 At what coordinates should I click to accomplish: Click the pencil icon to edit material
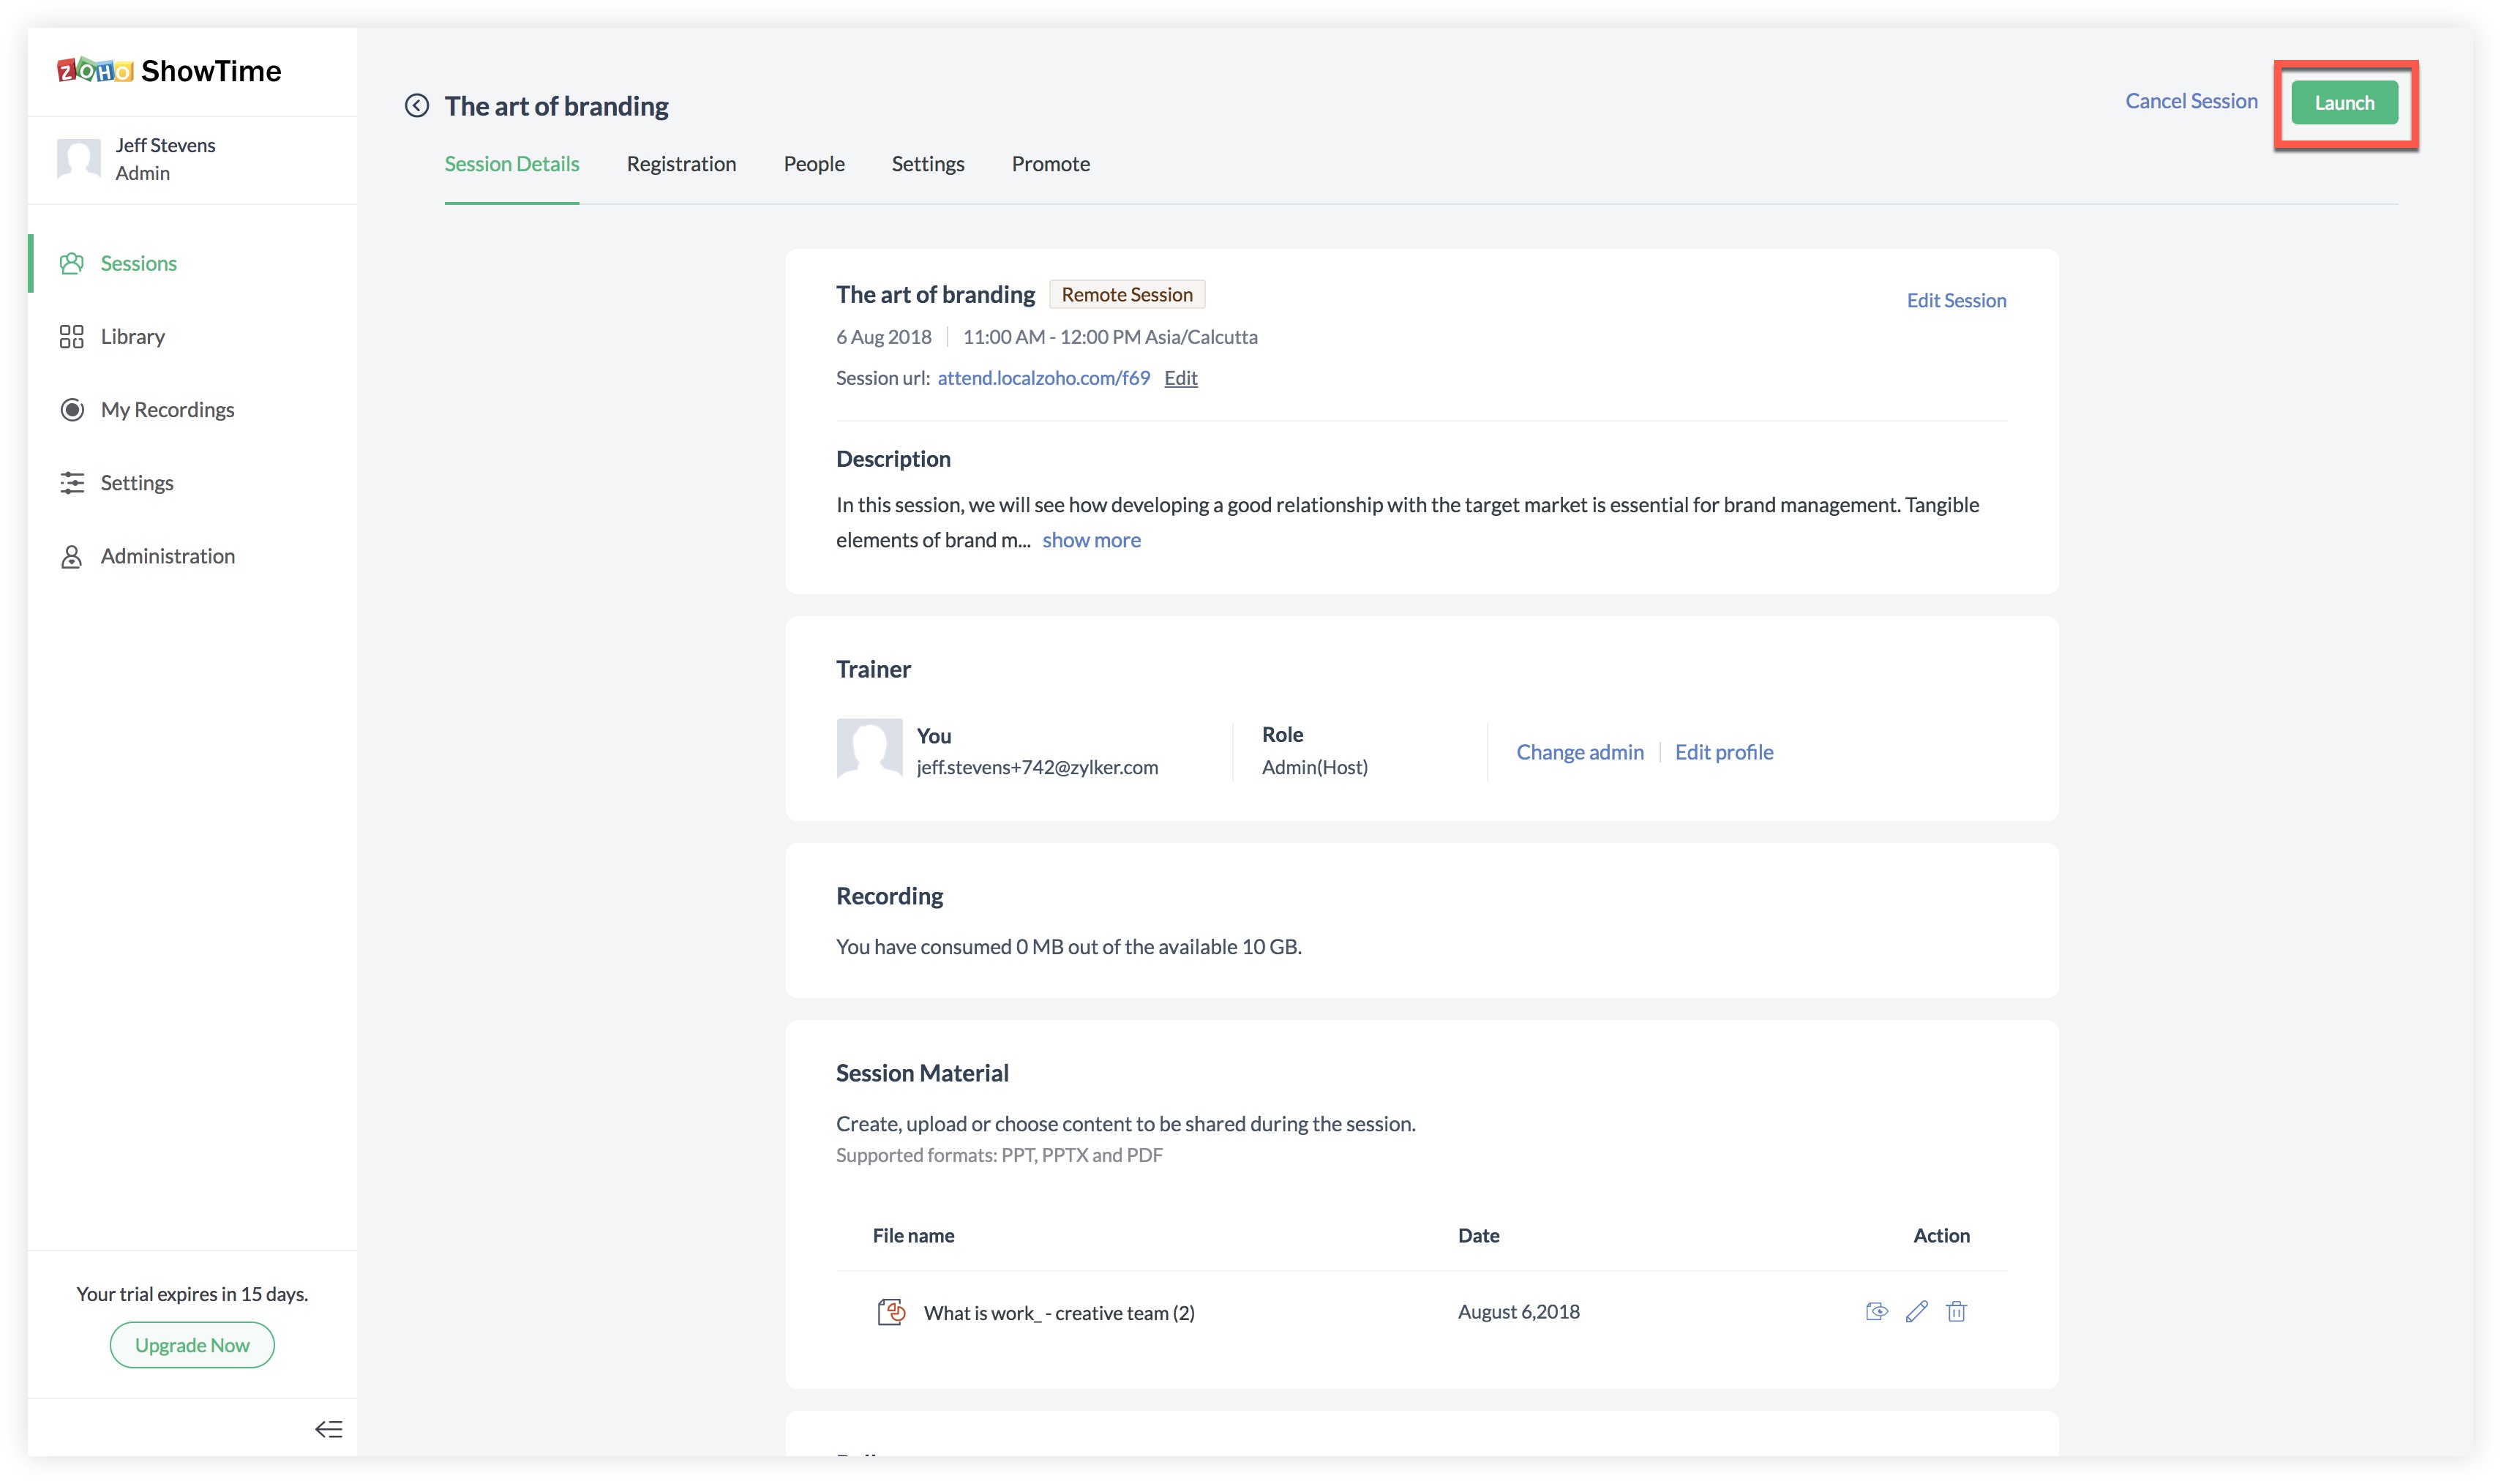(x=1916, y=1311)
